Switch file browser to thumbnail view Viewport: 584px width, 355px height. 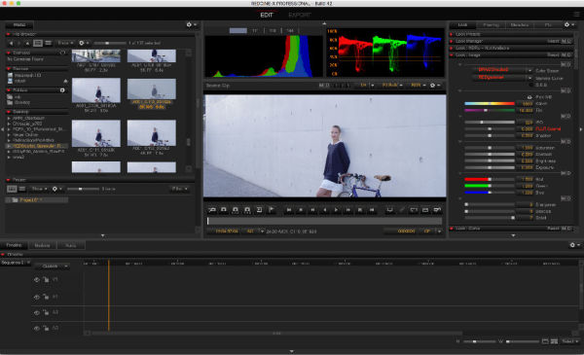coord(38,43)
